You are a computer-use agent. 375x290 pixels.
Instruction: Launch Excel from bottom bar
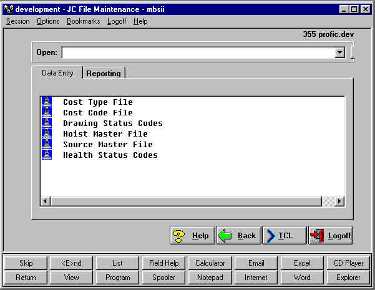point(302,263)
